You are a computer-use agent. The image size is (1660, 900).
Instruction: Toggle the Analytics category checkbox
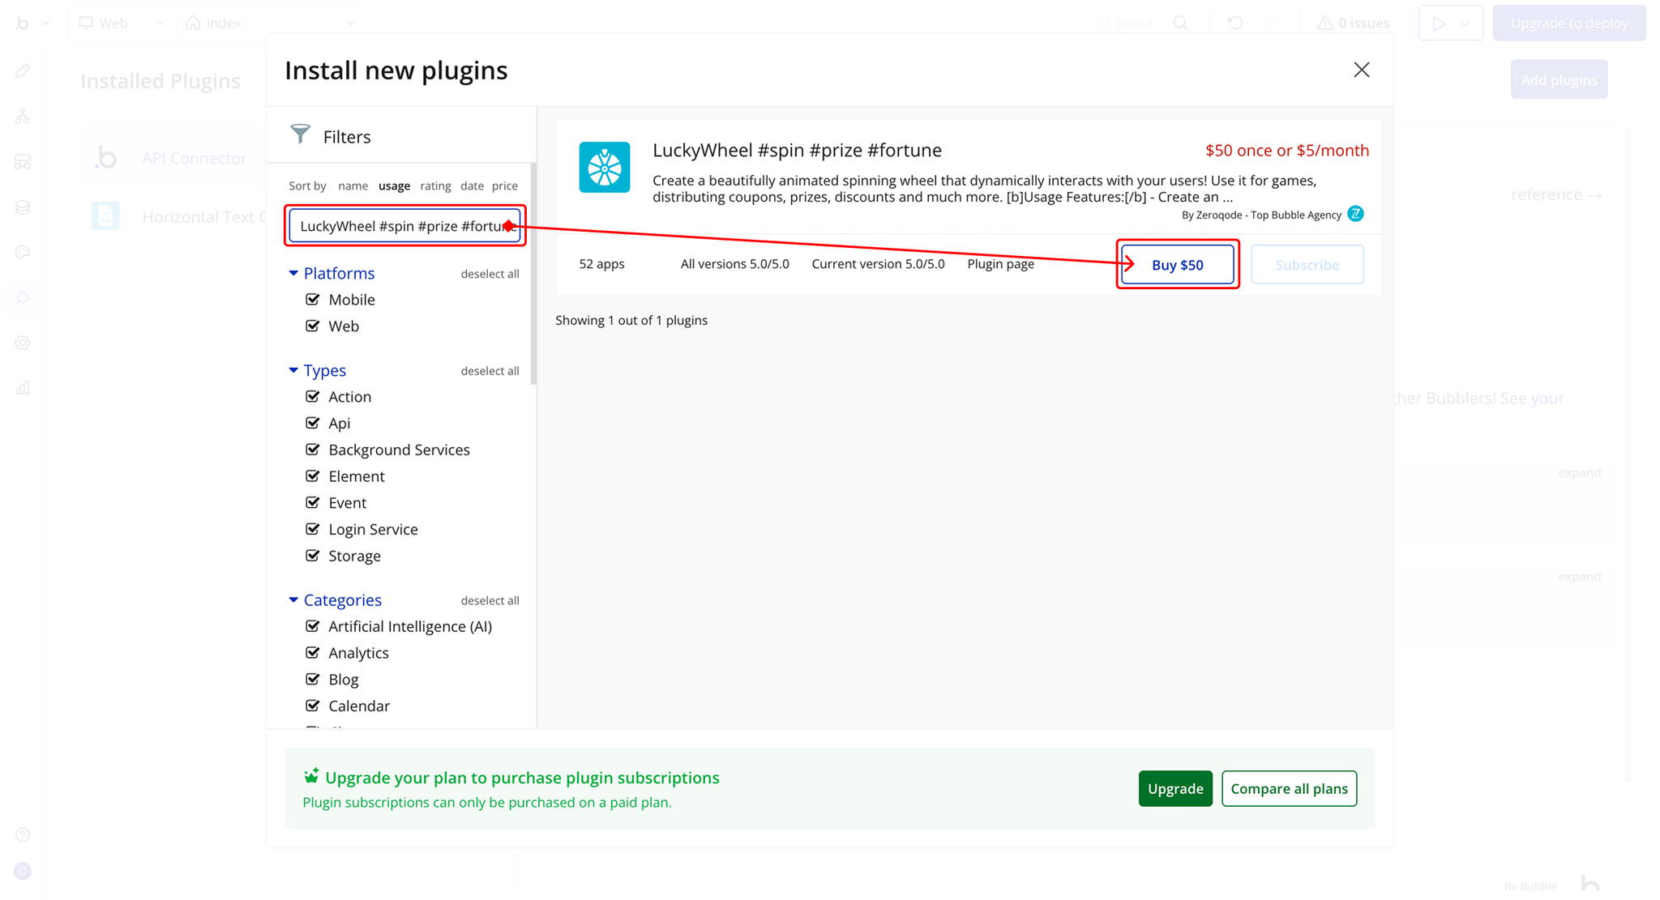pos(312,652)
